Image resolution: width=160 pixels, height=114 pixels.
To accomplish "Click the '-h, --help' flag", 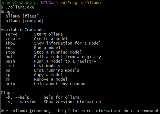I will pos(17,97).
